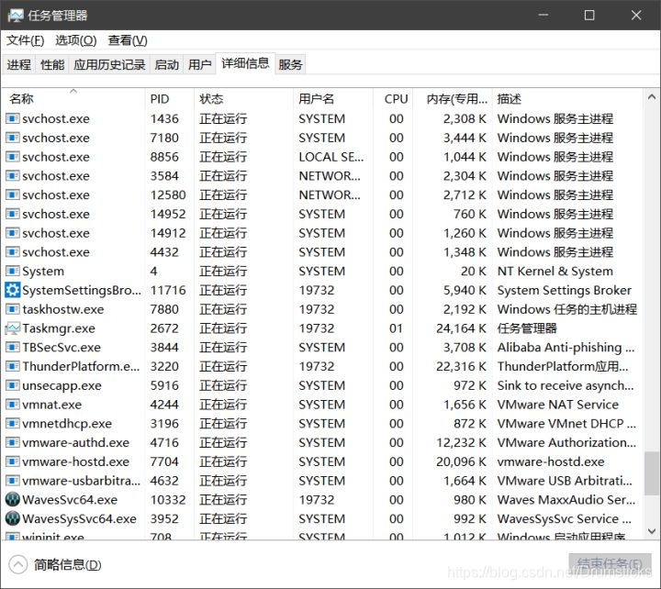
Task: Sort by the CPU column header
Action: 393,98
